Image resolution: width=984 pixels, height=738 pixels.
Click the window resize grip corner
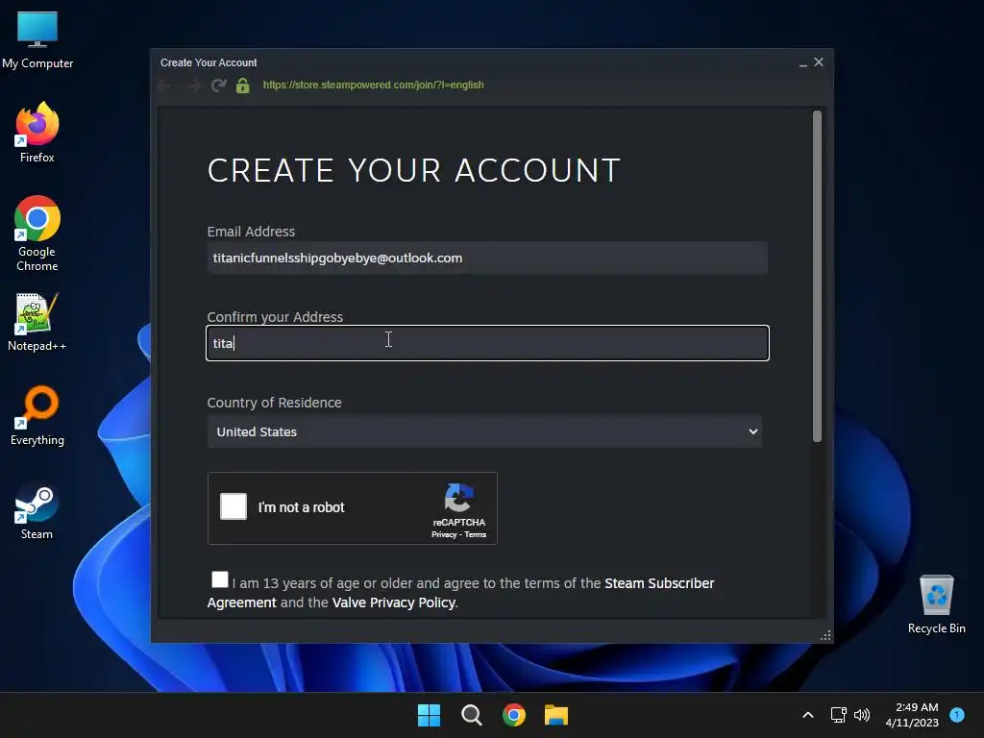click(825, 635)
